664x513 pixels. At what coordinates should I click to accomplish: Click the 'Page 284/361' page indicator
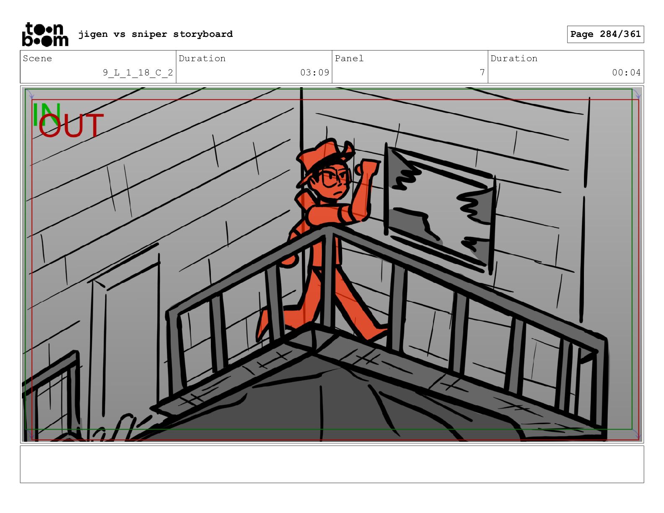(x=605, y=34)
